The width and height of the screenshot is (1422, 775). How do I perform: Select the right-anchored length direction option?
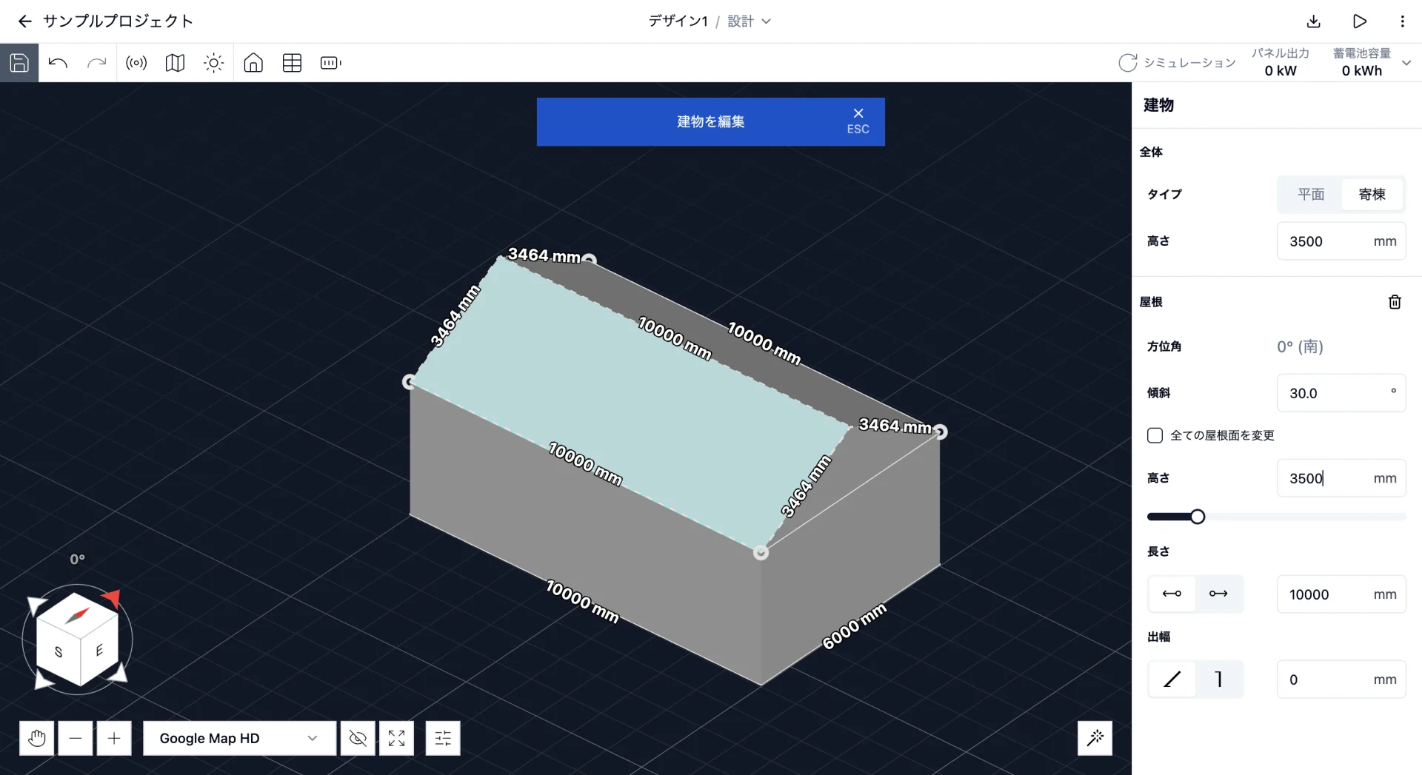pyautogui.click(x=1218, y=594)
